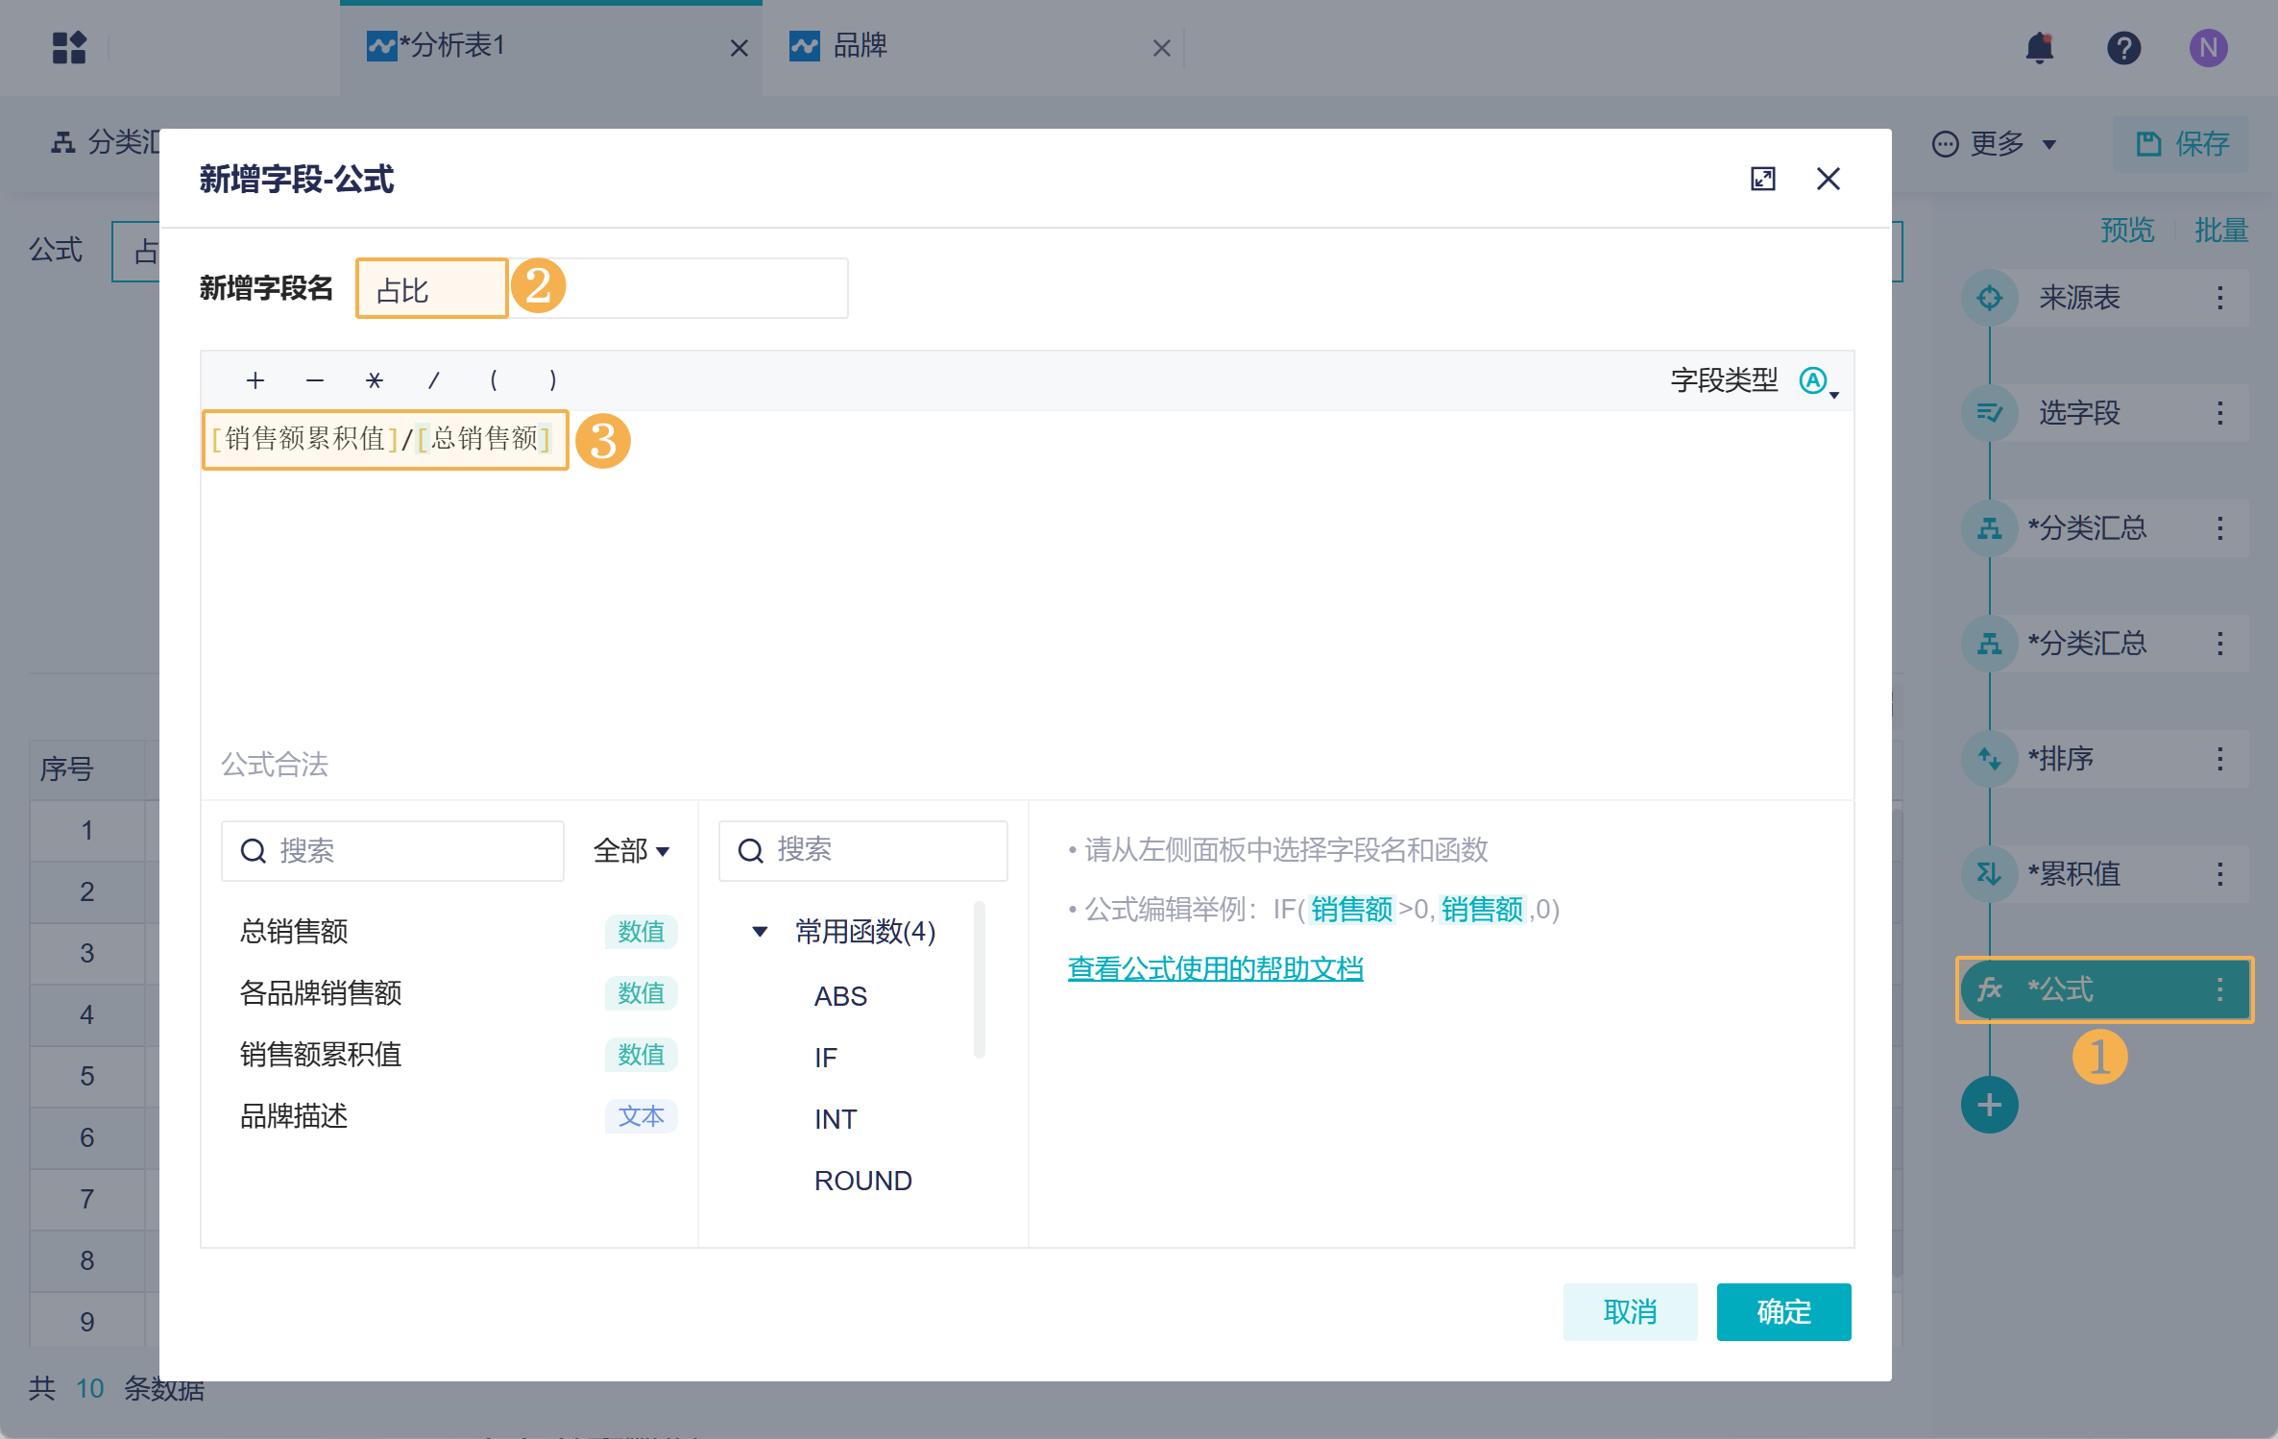Click the notification bell icon

click(2039, 48)
